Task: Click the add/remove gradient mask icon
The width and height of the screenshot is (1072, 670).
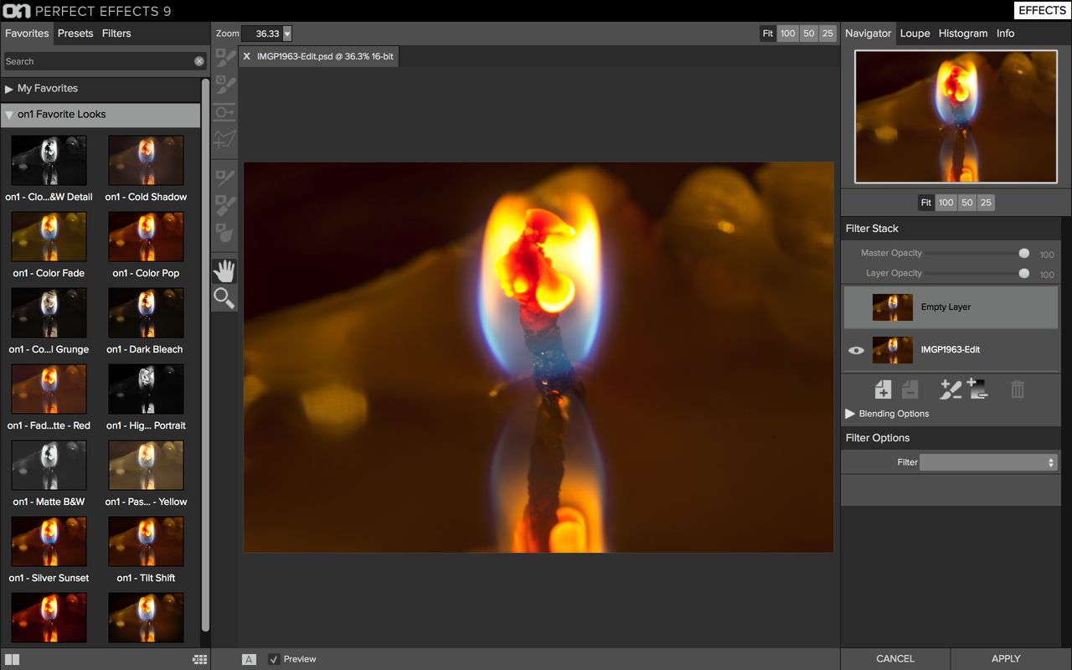Action: pyautogui.click(x=978, y=389)
